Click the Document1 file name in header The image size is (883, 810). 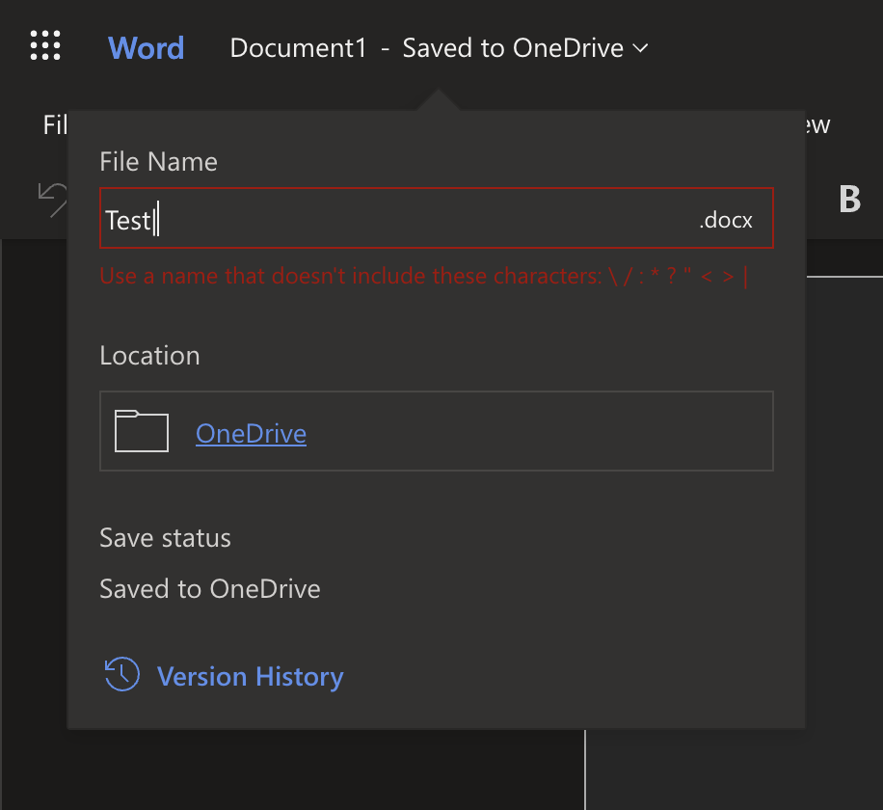298,48
